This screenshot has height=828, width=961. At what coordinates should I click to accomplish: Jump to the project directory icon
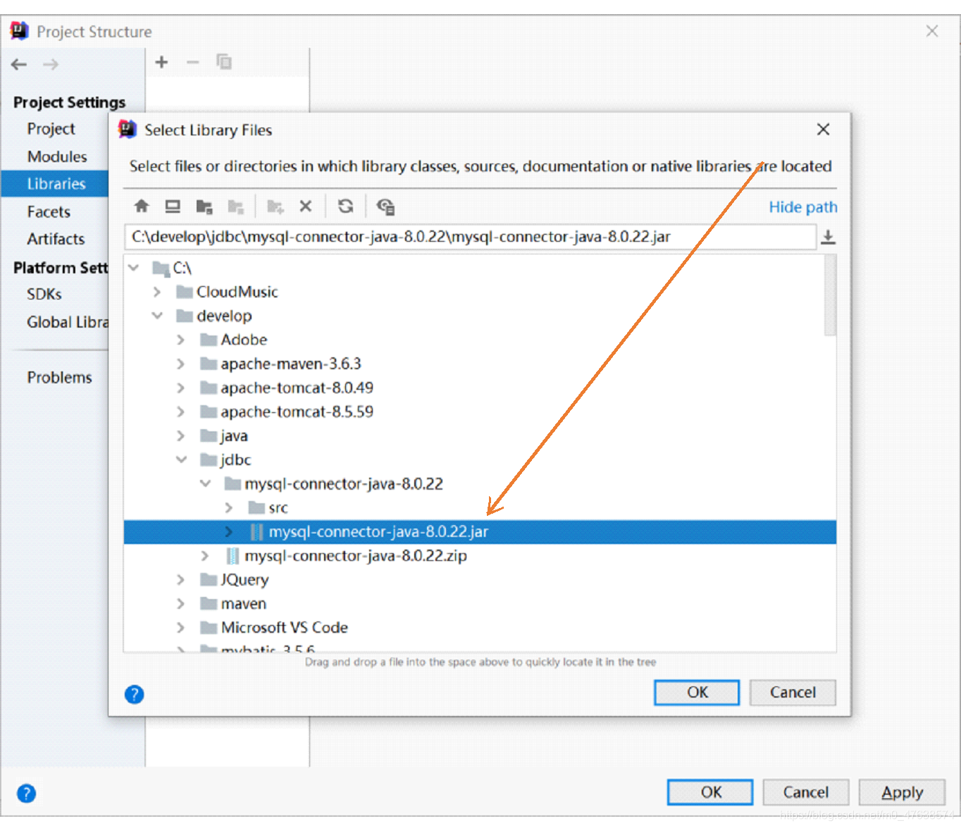204,206
